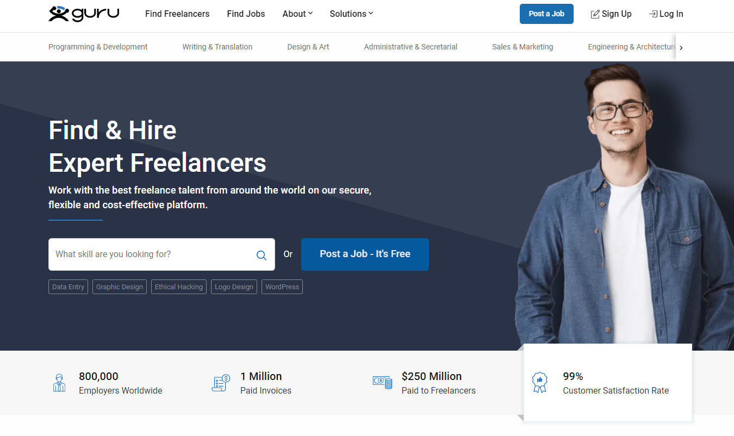The width and height of the screenshot is (734, 436).
Task: Click the 'Work with the best freelance talent' tagline
Action: tap(210, 198)
